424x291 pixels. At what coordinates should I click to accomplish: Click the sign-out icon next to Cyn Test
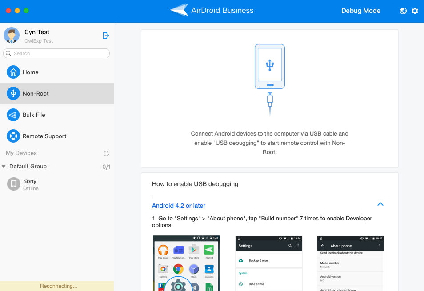106,36
